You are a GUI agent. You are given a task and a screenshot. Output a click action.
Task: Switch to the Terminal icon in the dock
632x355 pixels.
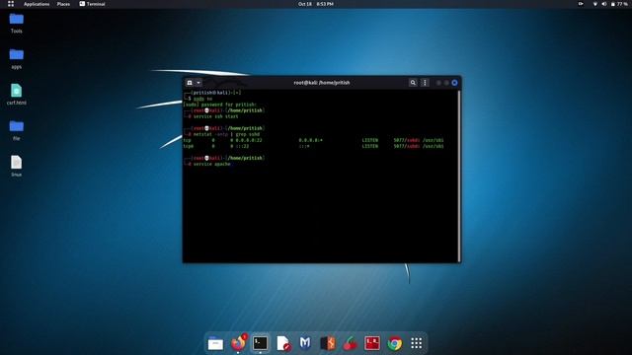click(x=261, y=343)
